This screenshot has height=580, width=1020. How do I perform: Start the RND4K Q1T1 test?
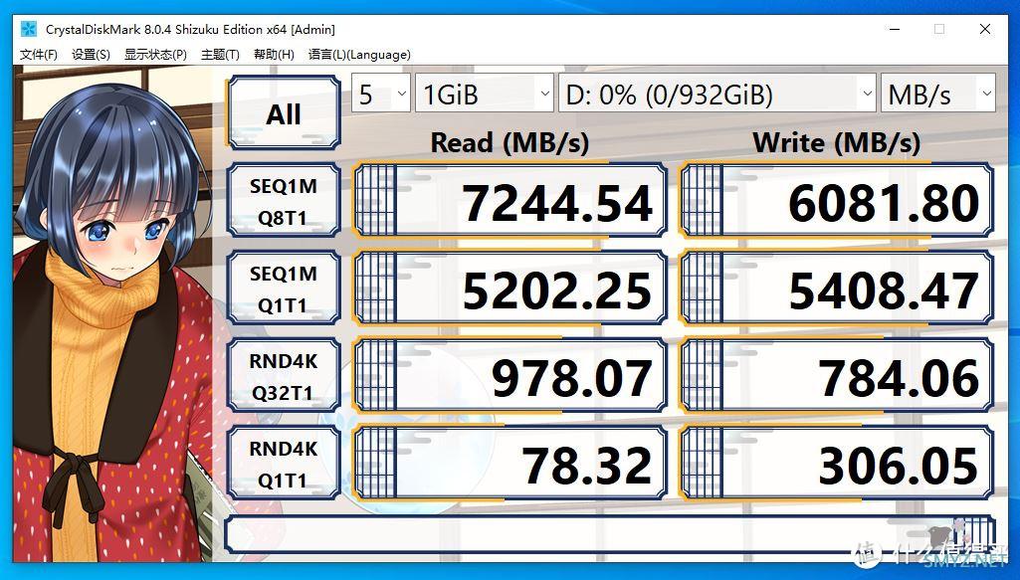point(284,463)
